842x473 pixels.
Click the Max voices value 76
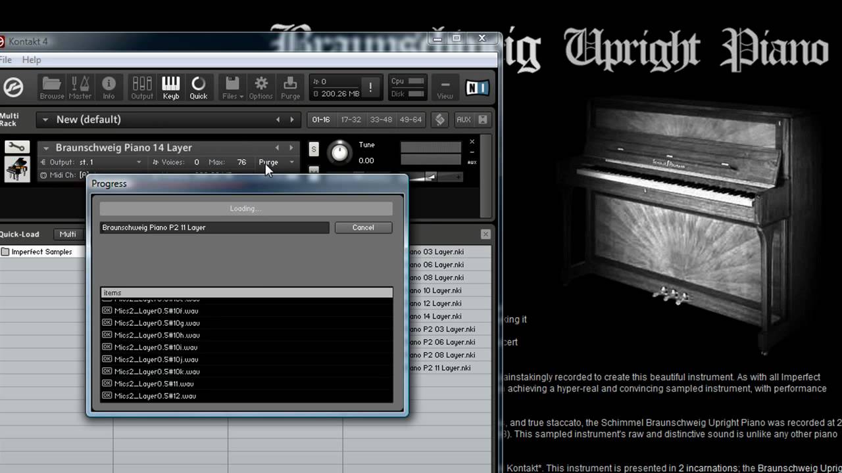pyautogui.click(x=241, y=162)
